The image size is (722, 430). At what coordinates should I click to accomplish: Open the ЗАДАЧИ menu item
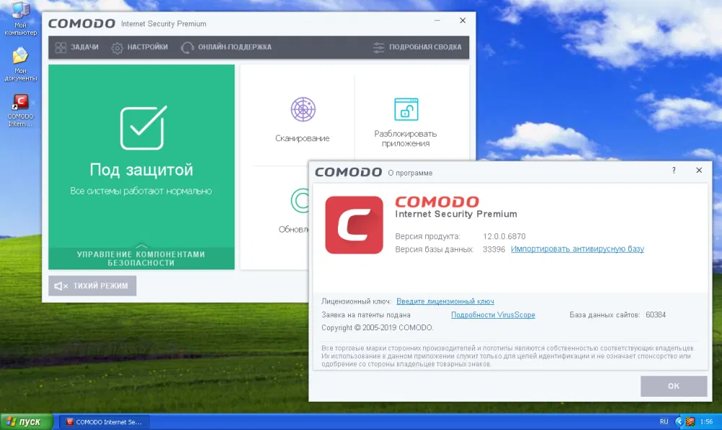[77, 48]
